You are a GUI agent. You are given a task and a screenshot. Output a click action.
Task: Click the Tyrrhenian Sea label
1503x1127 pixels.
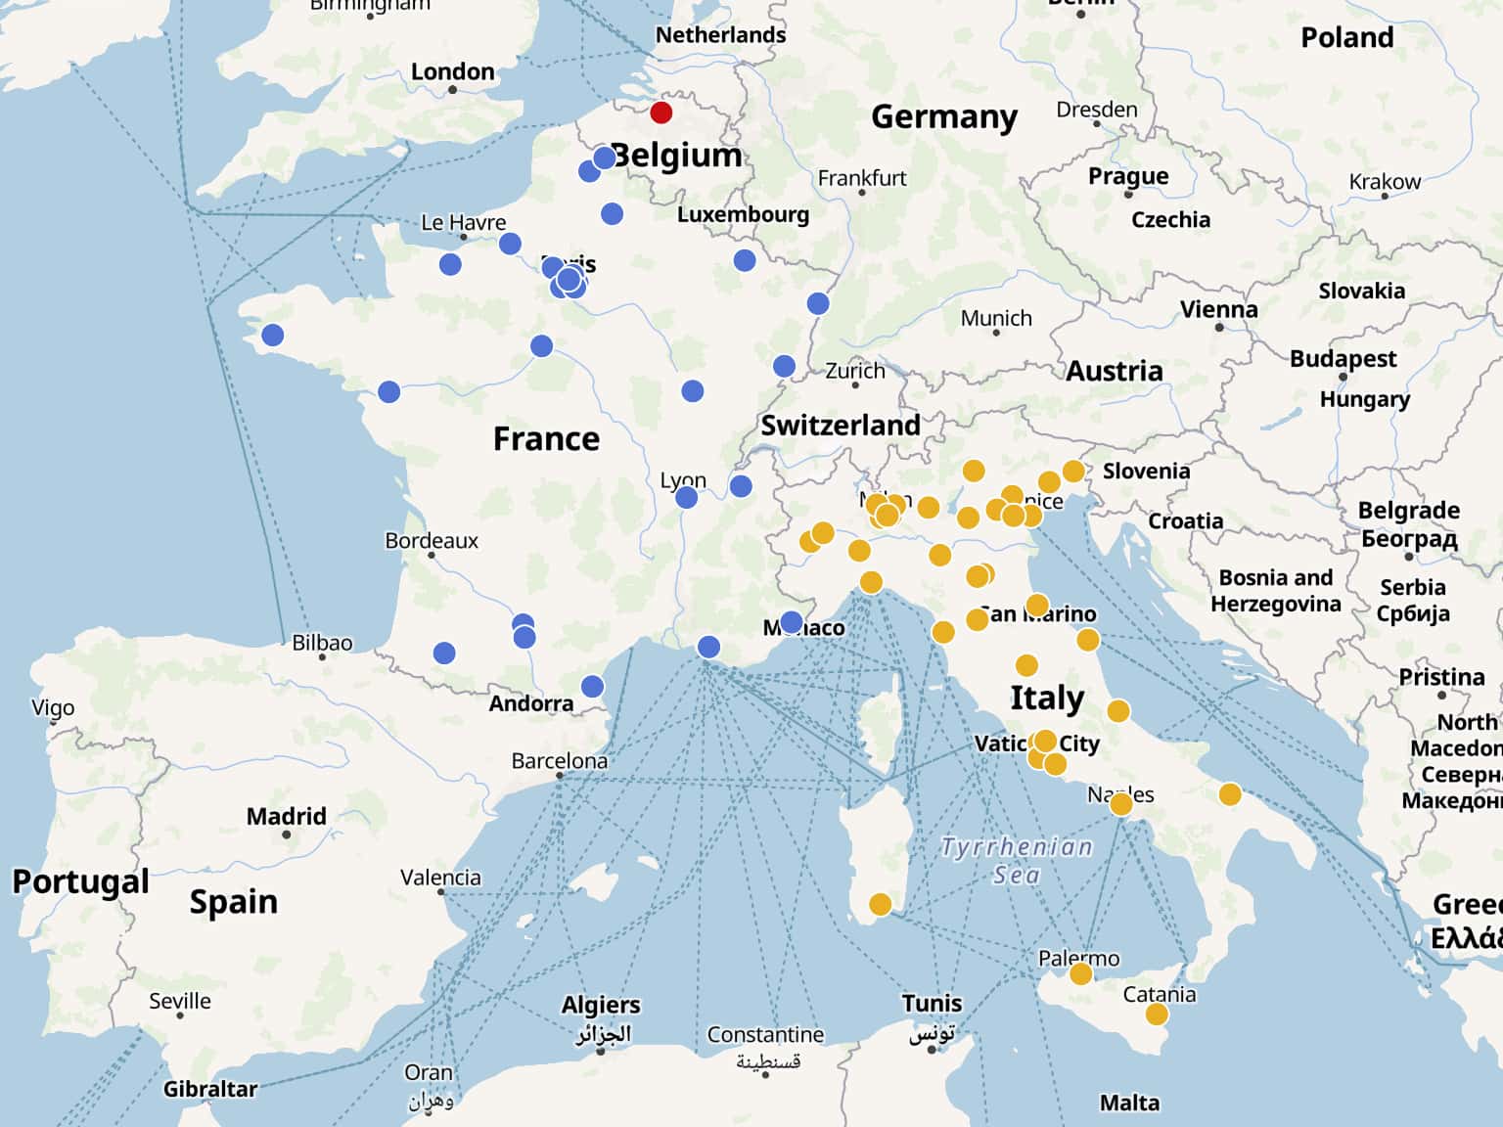click(x=1017, y=861)
